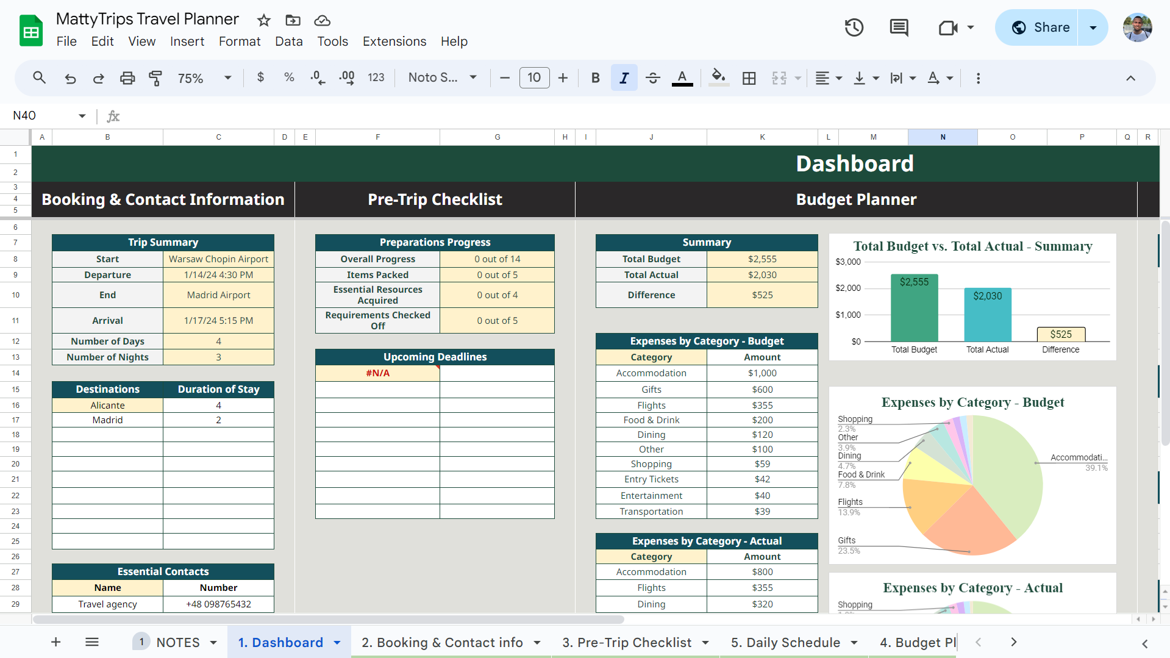Add a new sheet
Image resolution: width=1170 pixels, height=658 pixels.
[x=55, y=642]
